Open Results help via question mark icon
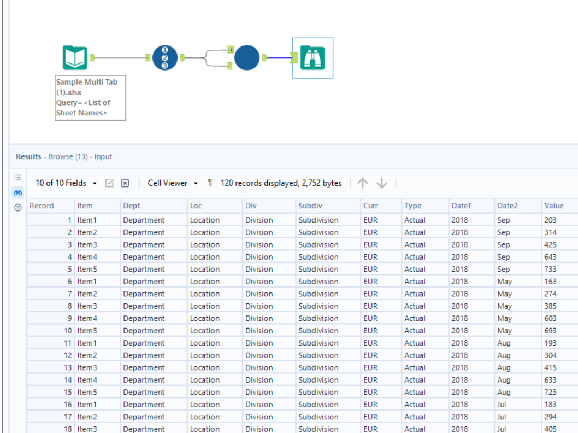The image size is (578, 433). coord(17,206)
